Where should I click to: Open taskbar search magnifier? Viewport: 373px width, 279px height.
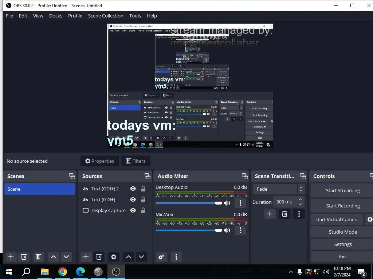coord(26,272)
